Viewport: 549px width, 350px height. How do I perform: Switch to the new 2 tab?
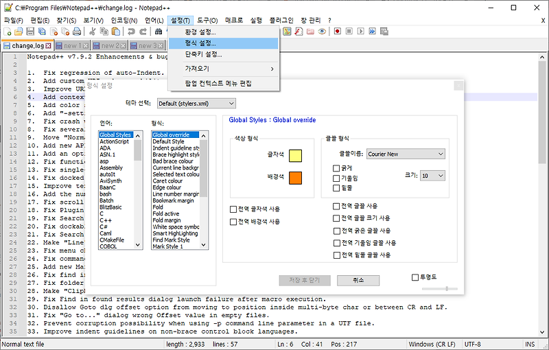110,46
